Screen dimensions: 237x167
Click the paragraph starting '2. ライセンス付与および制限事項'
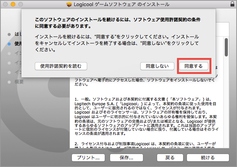(145, 145)
